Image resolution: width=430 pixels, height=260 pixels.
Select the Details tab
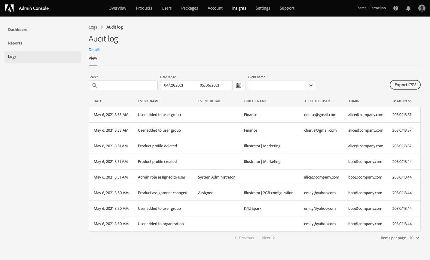click(x=94, y=50)
